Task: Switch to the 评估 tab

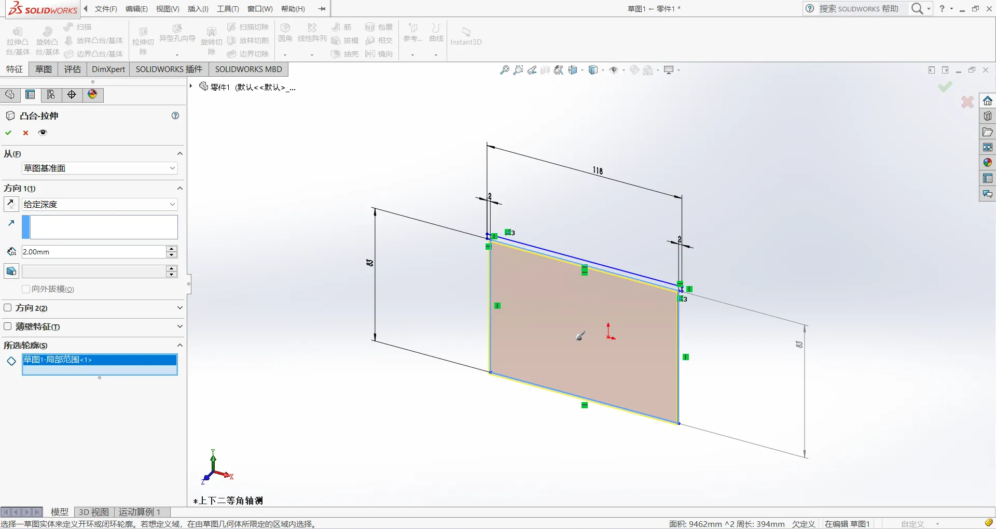Action: click(x=73, y=69)
